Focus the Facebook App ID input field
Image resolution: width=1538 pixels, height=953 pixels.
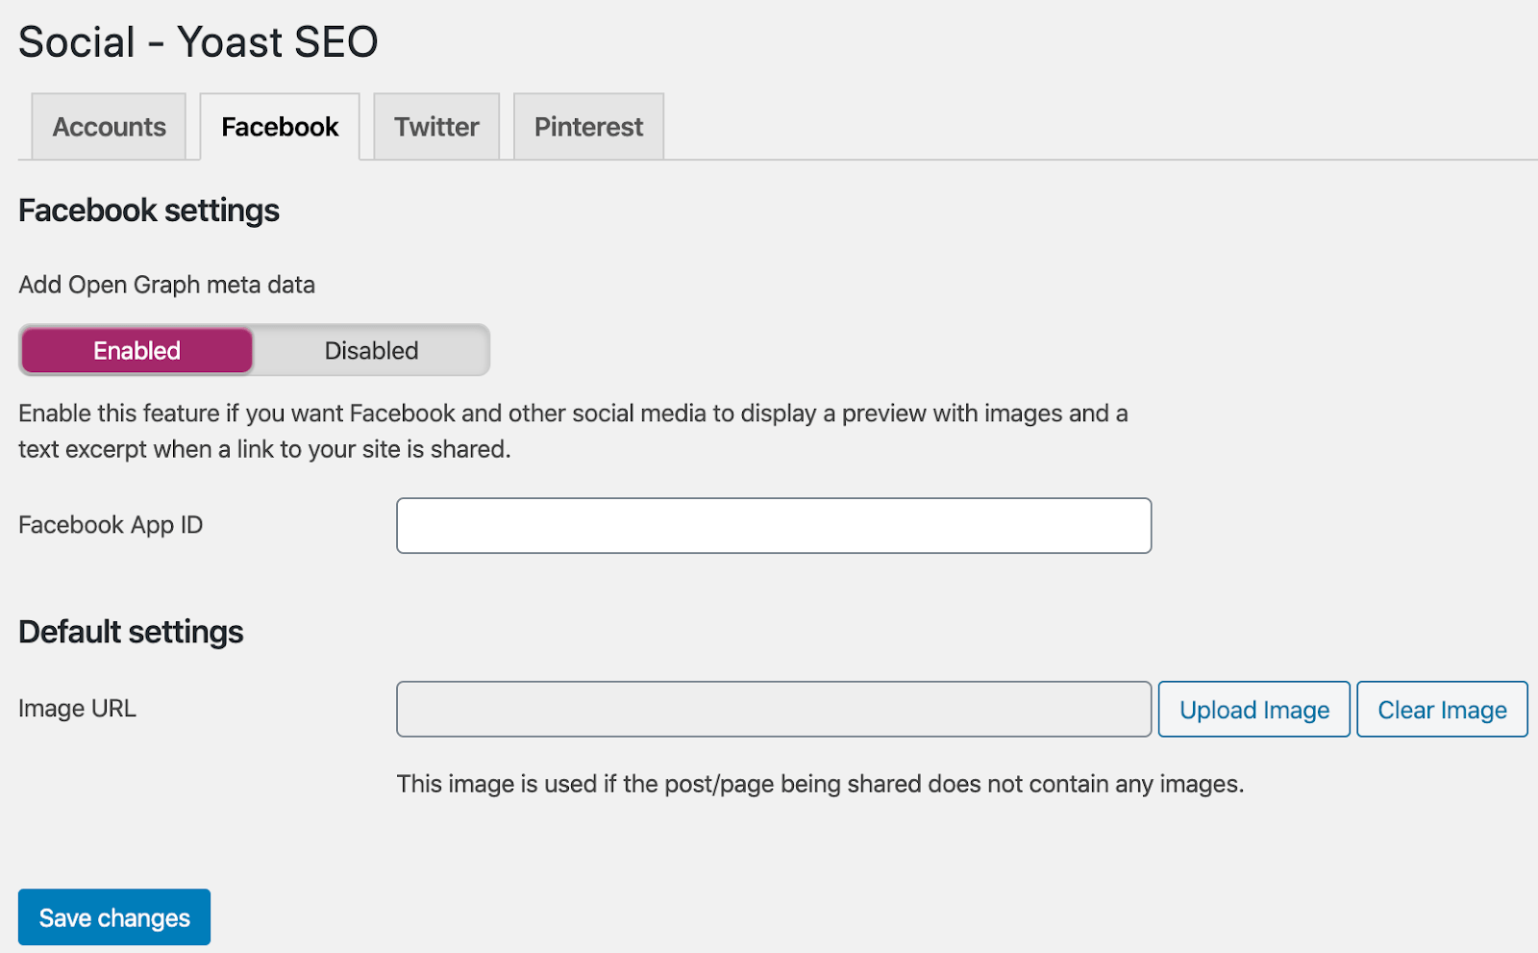coord(773,525)
